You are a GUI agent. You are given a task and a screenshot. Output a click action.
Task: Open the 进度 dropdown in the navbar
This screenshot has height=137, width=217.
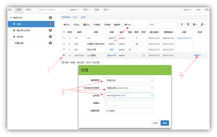[x=29, y=10]
